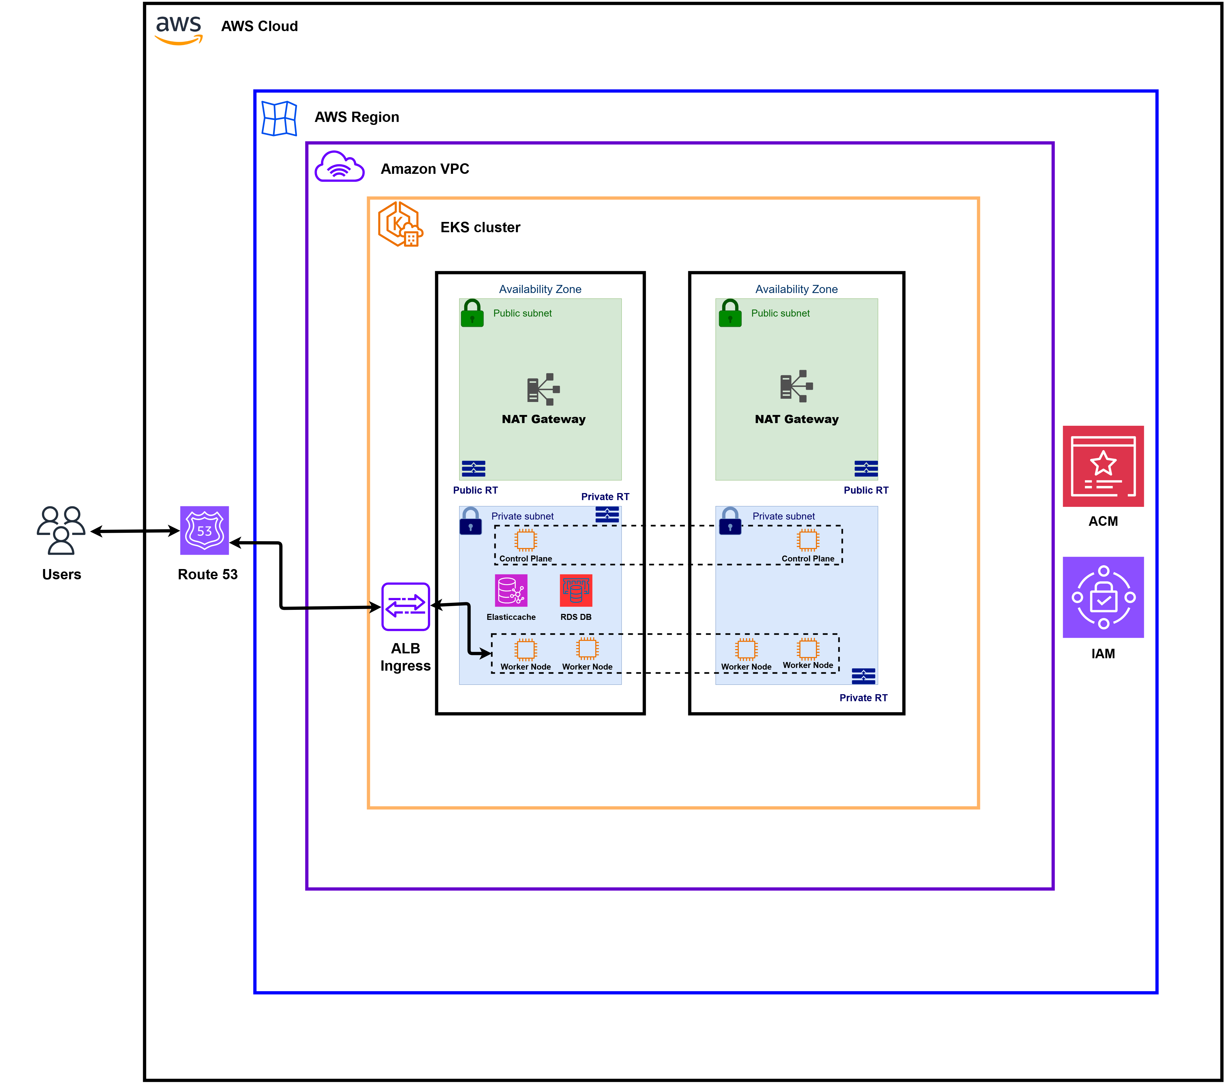Screen dimensions: 1225x1084
Task: Select the Route 53 shield icon
Action: [x=204, y=530]
